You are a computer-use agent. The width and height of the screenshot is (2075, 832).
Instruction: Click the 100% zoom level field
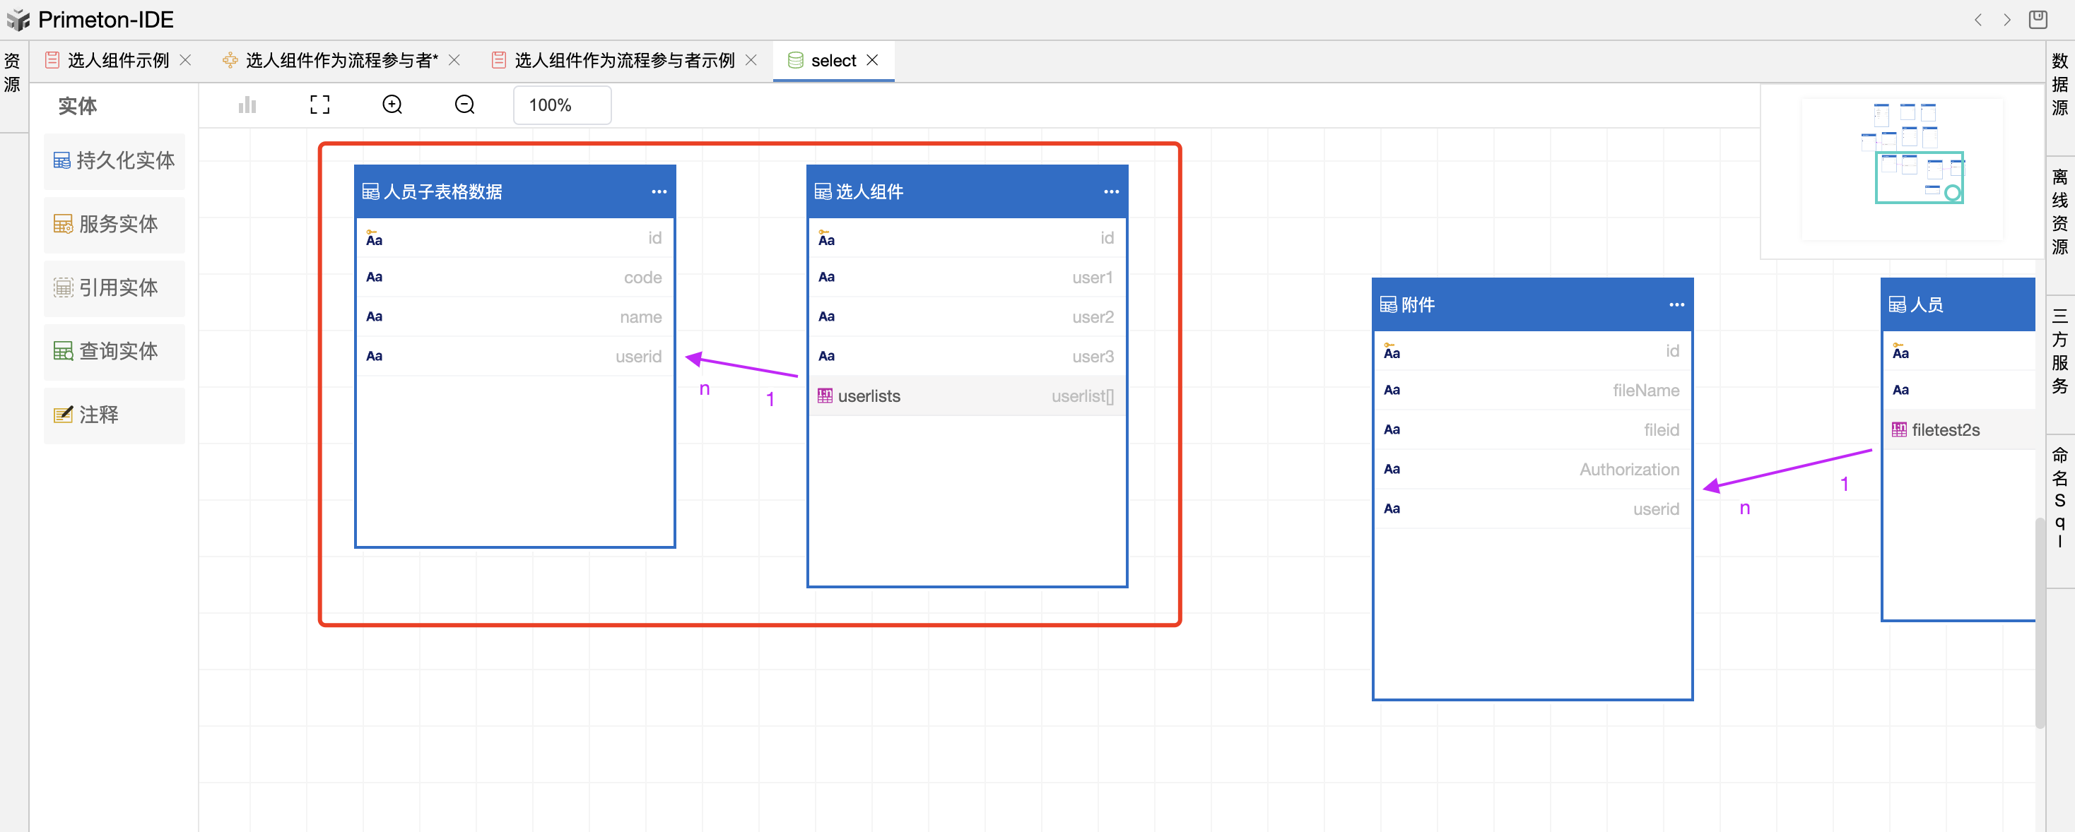[x=561, y=105]
